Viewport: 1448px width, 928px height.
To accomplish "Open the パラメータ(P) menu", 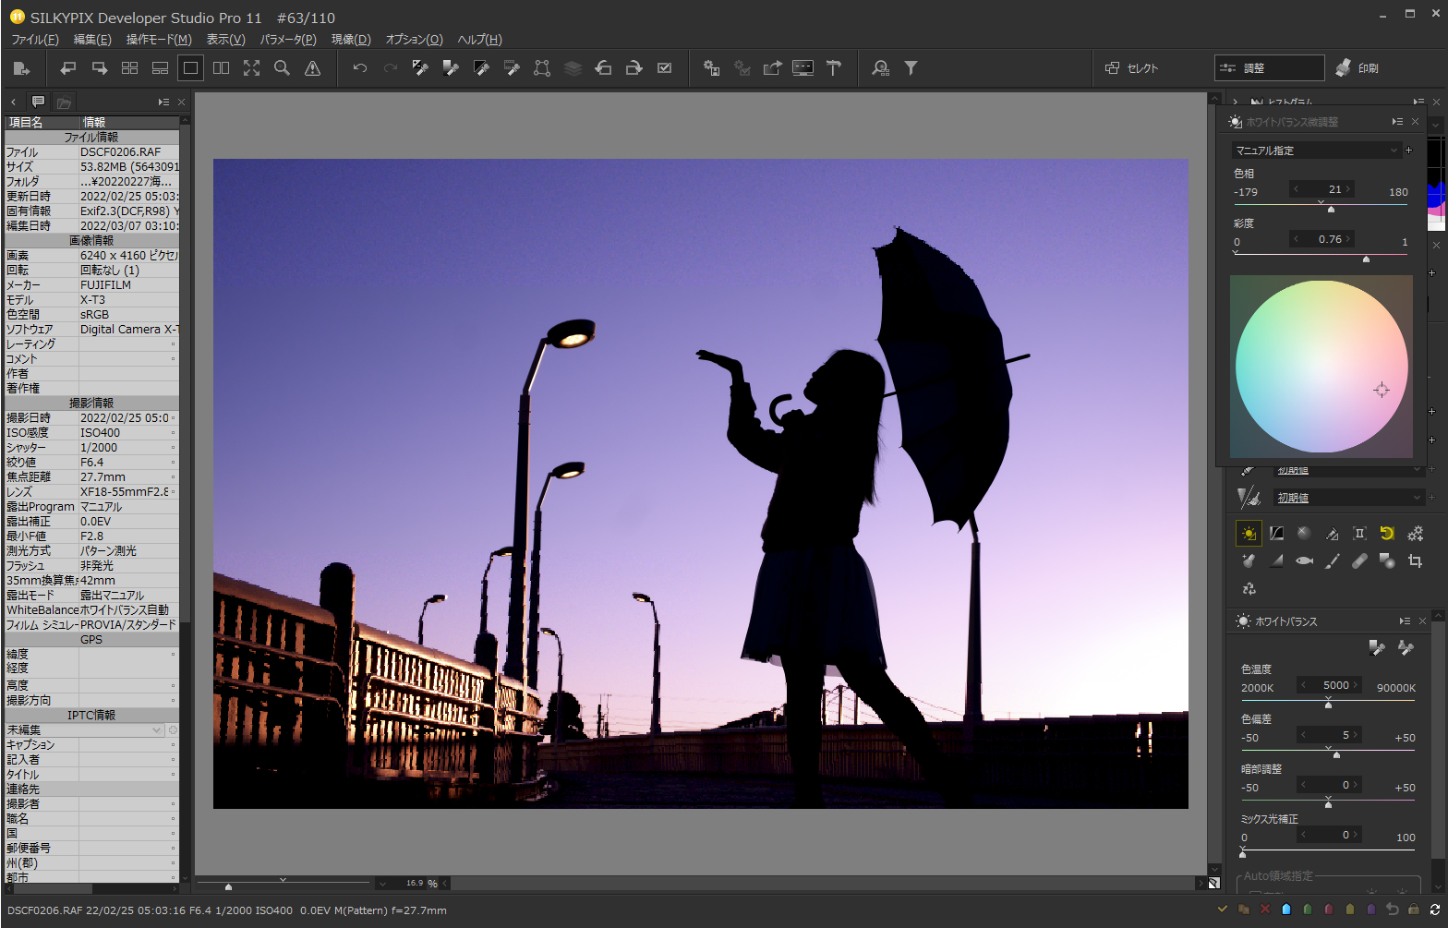I will [288, 40].
